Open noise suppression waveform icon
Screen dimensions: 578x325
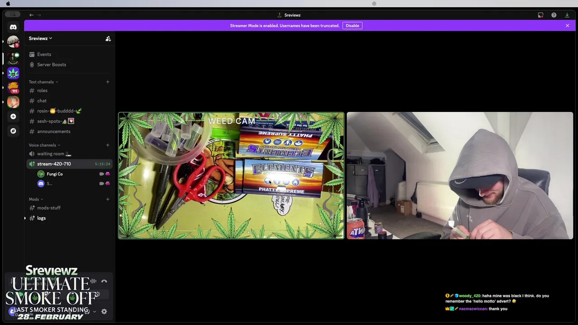(x=93, y=281)
